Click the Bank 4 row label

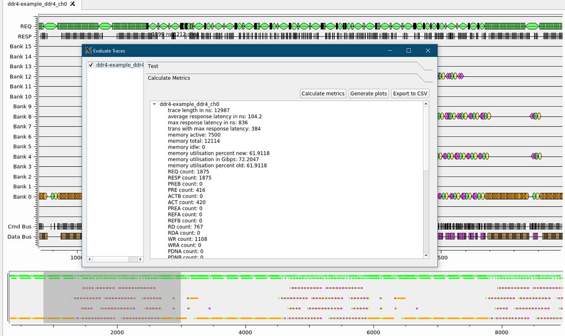pyautogui.click(x=22, y=156)
